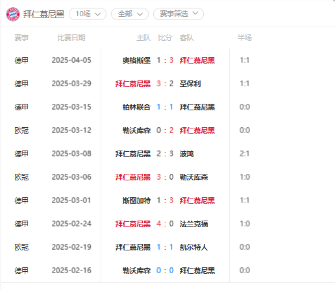Screen dimensions: 335x290
Task: Open the 2025-04-05 match score 1:3
Action: tap(165, 60)
